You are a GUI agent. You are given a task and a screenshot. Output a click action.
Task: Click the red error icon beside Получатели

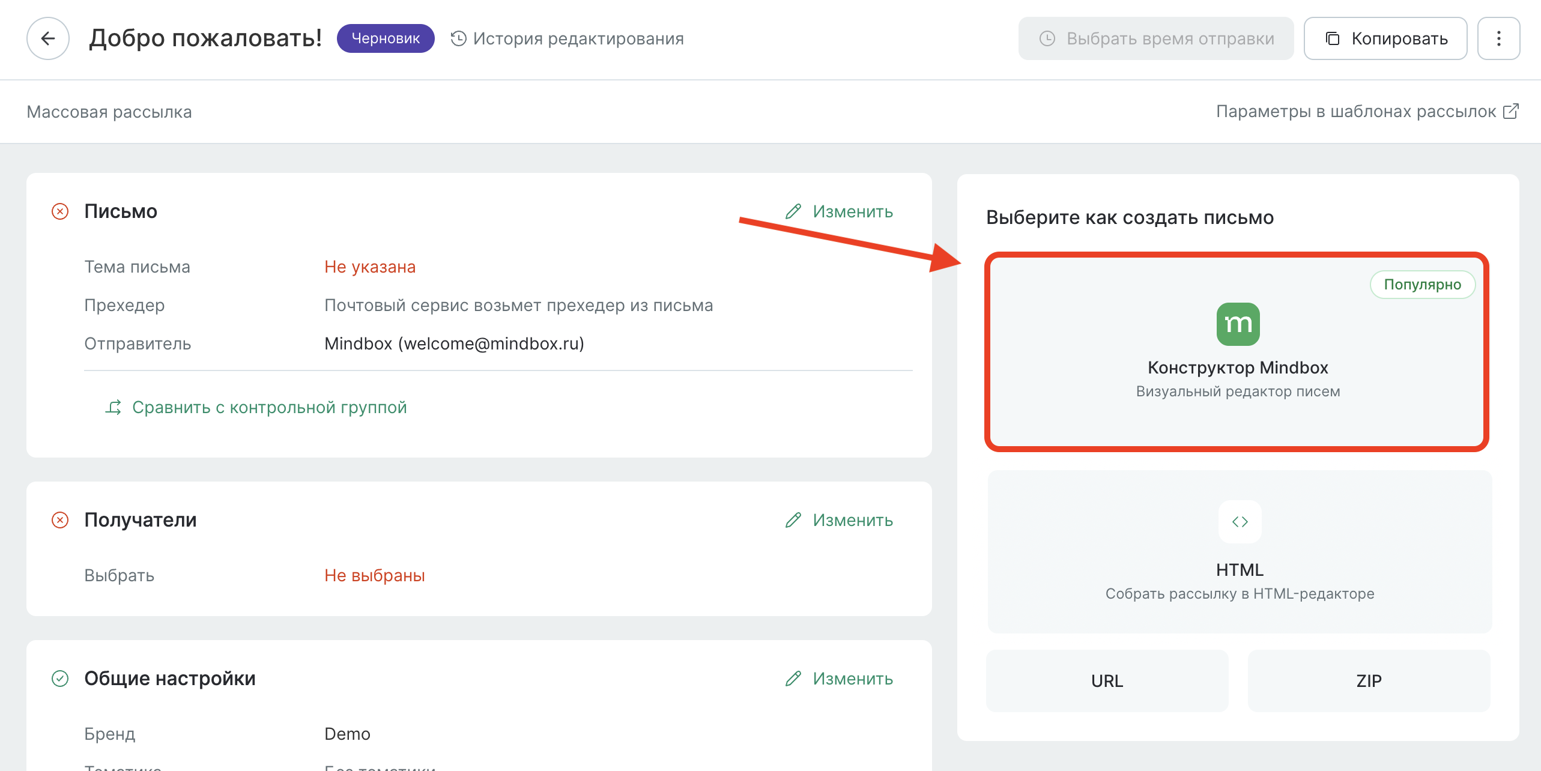59,519
